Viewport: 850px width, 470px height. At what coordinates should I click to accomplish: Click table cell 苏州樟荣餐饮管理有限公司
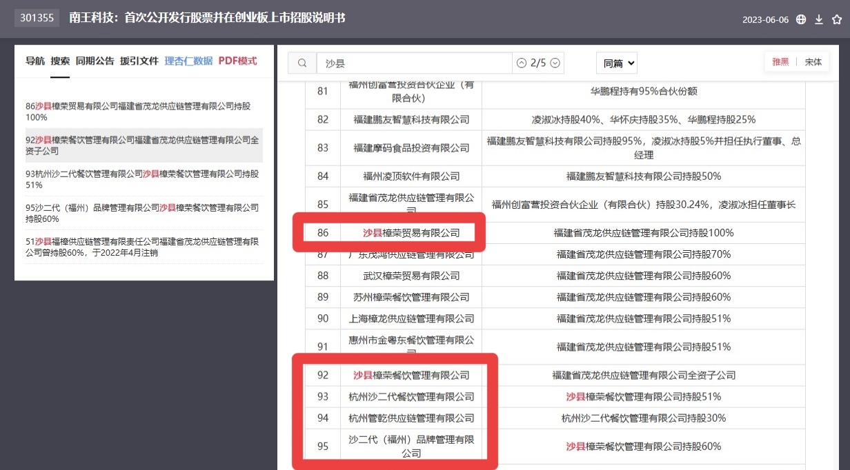tap(411, 297)
